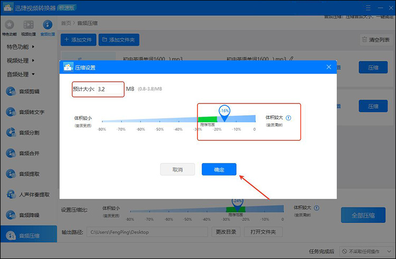The height and width of the screenshot is (259, 396).
Task: Open 音频合并 from the sidebar
Action: click(x=29, y=153)
